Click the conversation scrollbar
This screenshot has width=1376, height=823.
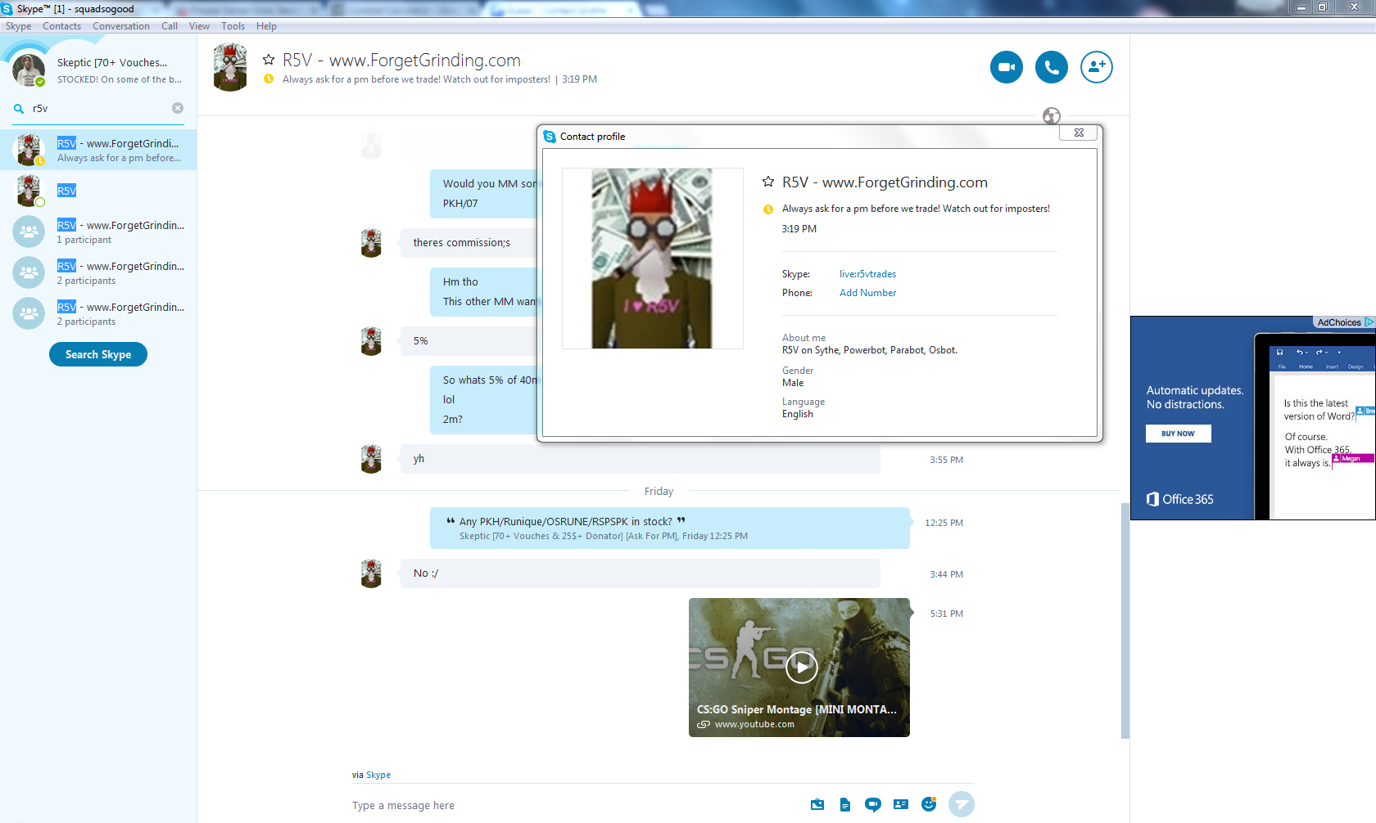click(1125, 620)
